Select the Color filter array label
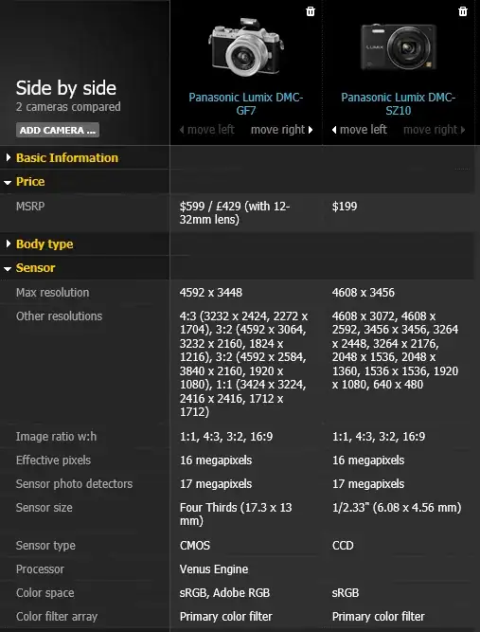Screen dimensions: 480x632 (57, 617)
